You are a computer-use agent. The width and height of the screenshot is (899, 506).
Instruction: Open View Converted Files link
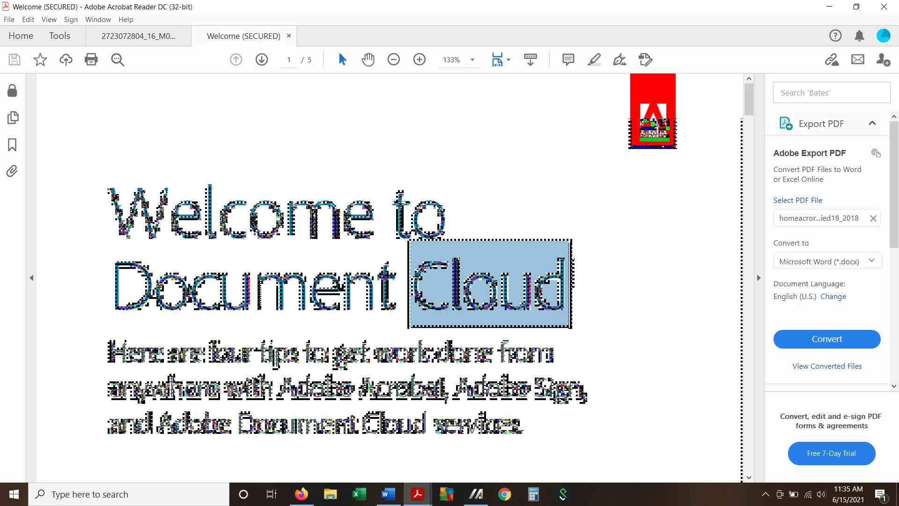pyautogui.click(x=826, y=366)
